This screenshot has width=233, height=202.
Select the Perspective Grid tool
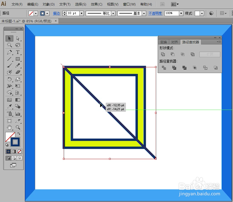coord(18,93)
